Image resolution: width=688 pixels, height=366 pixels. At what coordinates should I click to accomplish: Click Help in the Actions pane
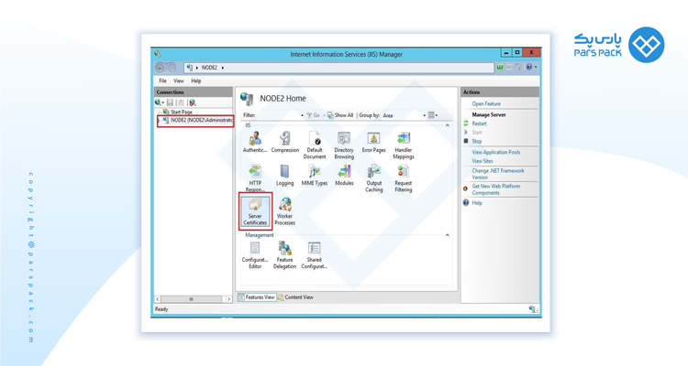[x=477, y=203]
